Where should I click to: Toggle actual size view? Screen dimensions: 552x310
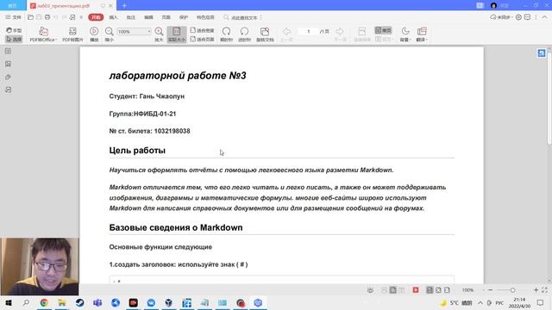177,34
